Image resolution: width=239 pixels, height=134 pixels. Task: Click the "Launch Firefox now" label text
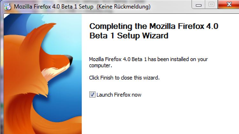119,95
